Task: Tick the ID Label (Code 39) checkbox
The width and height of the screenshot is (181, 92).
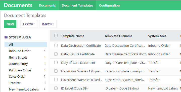Action: 56,88
